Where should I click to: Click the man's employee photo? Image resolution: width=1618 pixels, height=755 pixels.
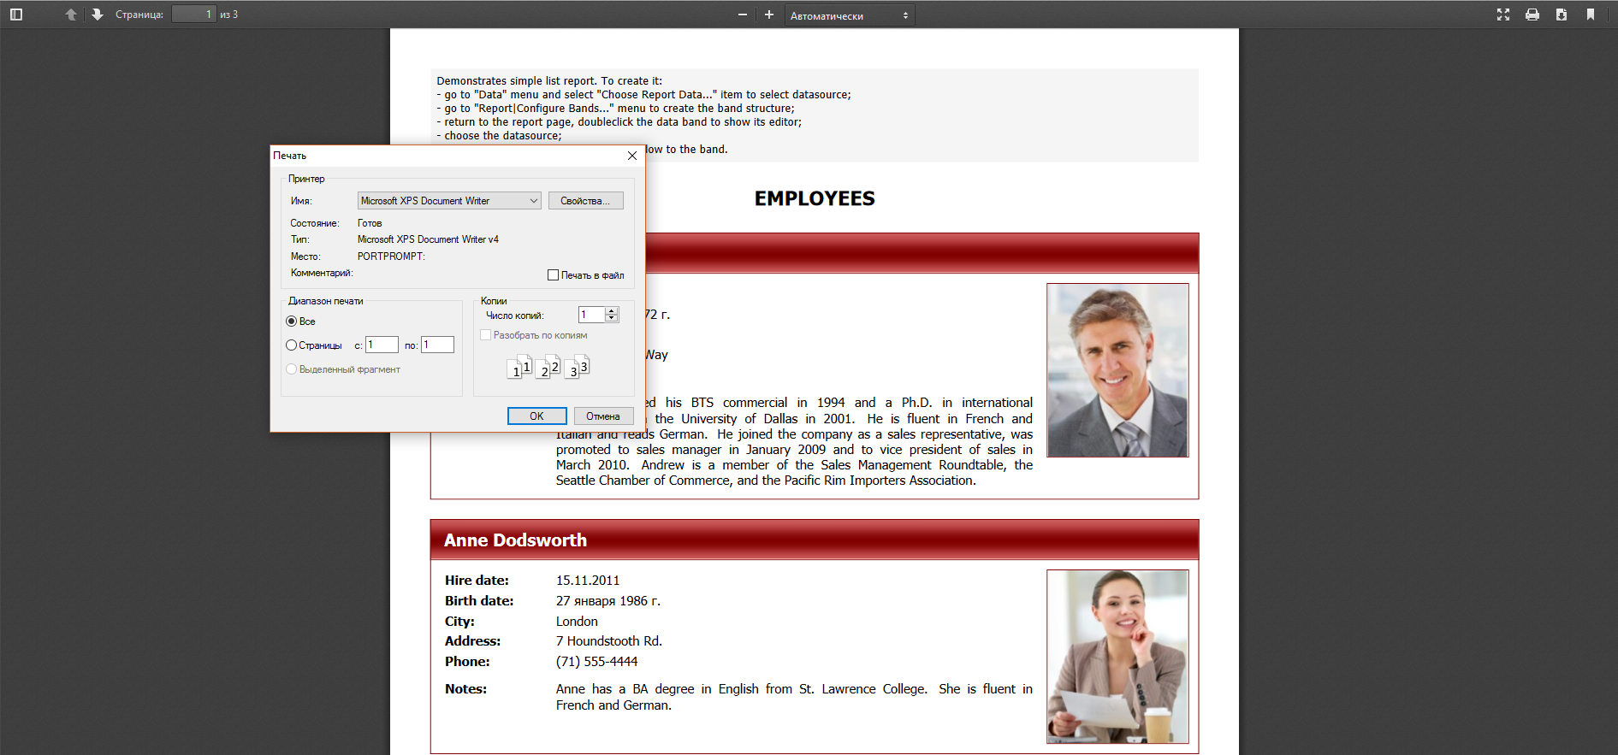pyautogui.click(x=1117, y=370)
